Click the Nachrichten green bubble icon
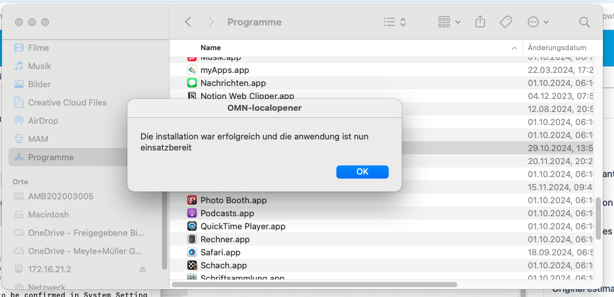The height and width of the screenshot is (297, 614). point(192,83)
